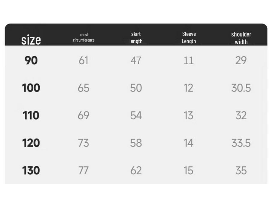
Task: Select skirt length value 50
Action: tap(136, 88)
